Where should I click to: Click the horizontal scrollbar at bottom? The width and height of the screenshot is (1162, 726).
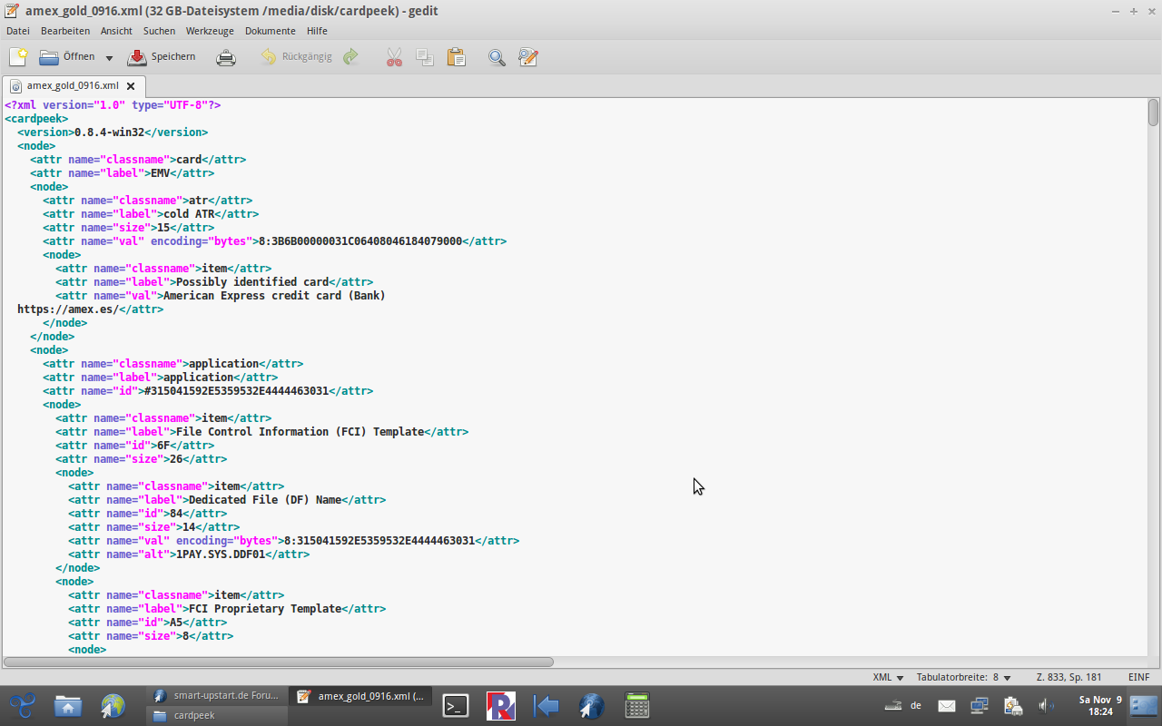pyautogui.click(x=278, y=662)
